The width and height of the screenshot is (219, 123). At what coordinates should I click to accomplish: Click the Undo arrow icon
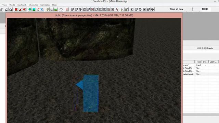[x=7, y=10]
